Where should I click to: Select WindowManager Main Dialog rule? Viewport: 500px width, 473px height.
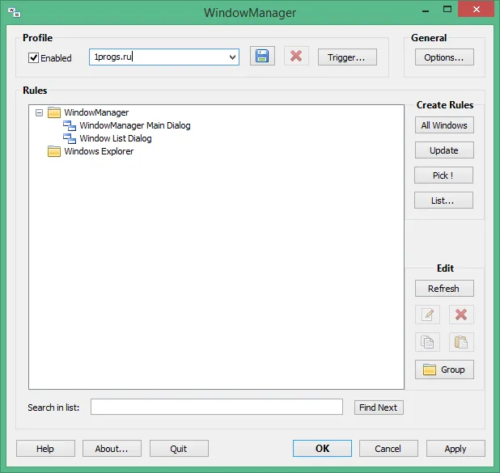tap(135, 125)
